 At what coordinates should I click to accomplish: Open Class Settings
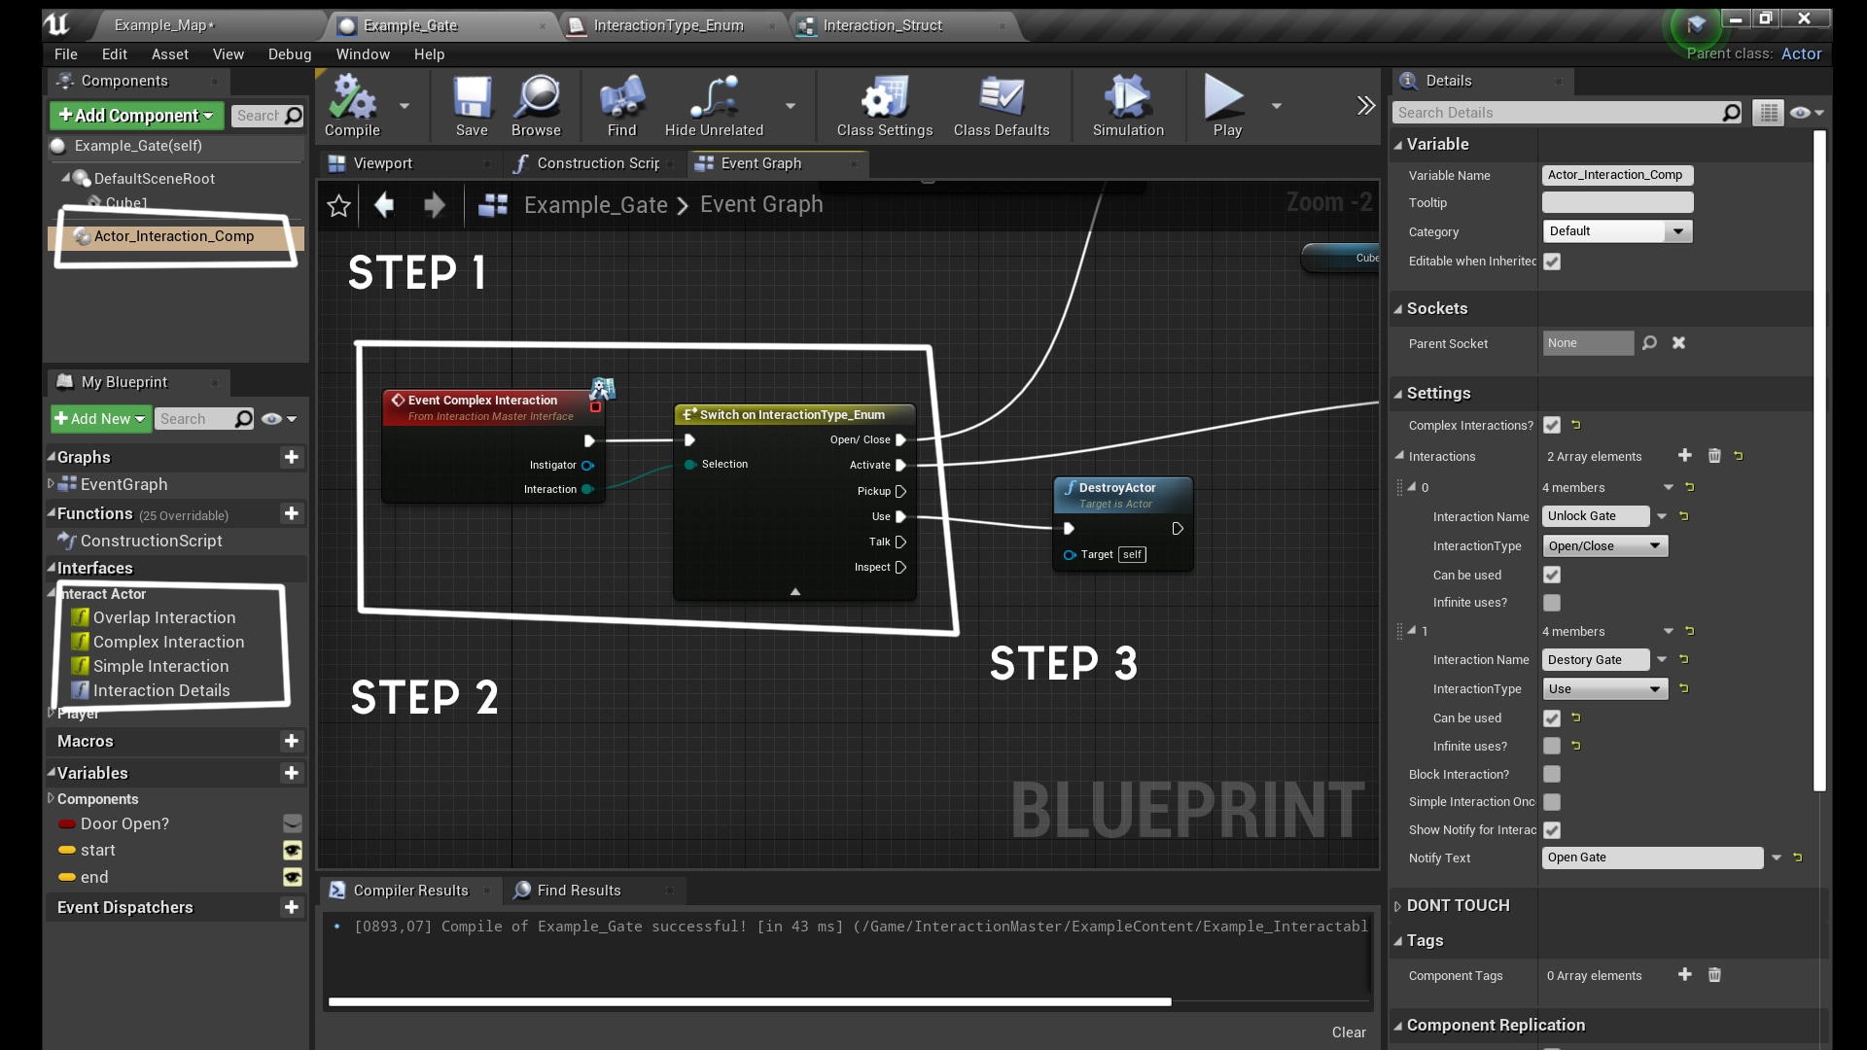click(x=882, y=105)
